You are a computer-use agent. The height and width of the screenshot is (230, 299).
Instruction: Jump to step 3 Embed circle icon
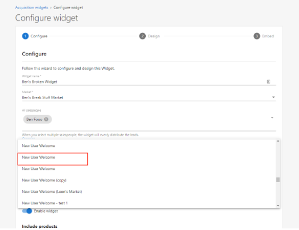256,36
